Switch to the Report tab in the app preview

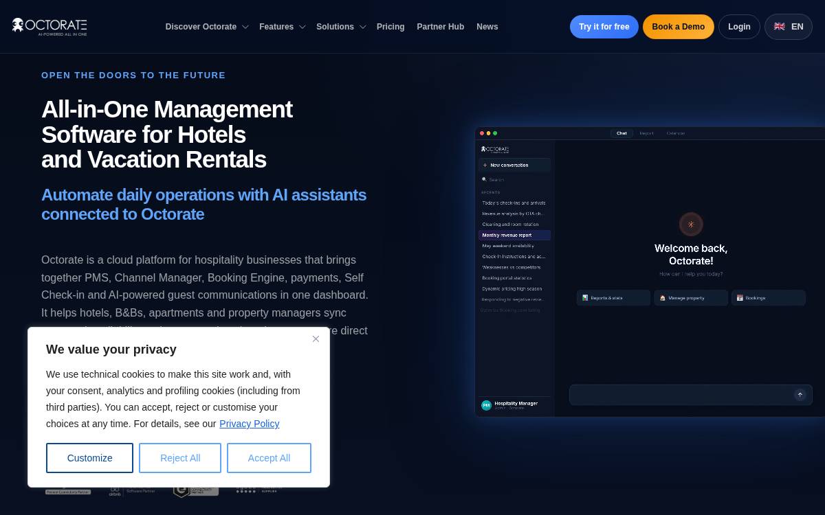coord(646,133)
